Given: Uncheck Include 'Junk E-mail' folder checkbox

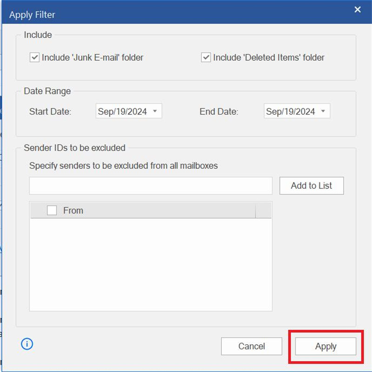Looking at the screenshot, I should (34, 57).
